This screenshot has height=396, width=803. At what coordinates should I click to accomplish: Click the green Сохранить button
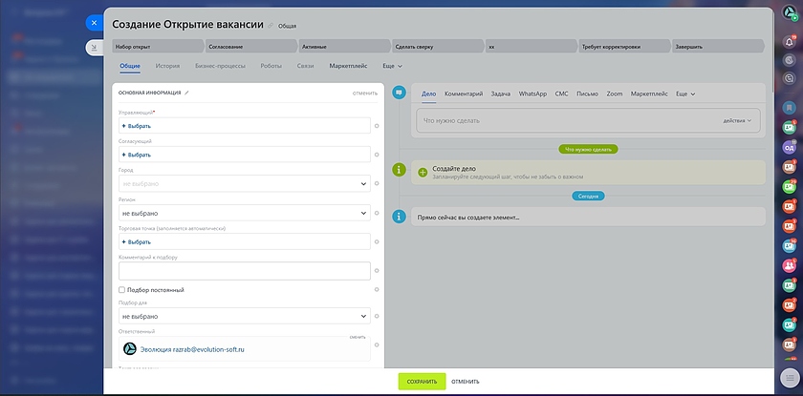(422, 382)
